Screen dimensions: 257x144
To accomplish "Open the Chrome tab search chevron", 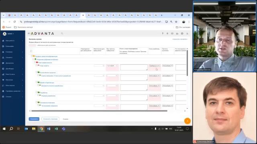I will point(4,15).
